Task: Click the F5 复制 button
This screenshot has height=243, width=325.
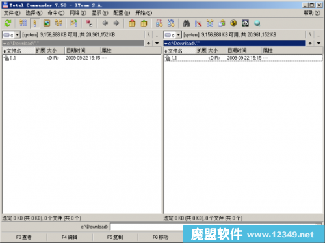Action: [x=115, y=237]
